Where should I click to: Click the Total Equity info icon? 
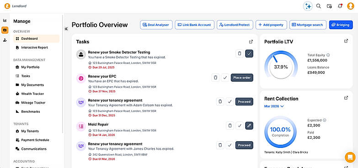(x=328, y=55)
